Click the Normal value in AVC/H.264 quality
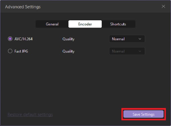Viewport: 171px width, 126px height. tap(118, 39)
